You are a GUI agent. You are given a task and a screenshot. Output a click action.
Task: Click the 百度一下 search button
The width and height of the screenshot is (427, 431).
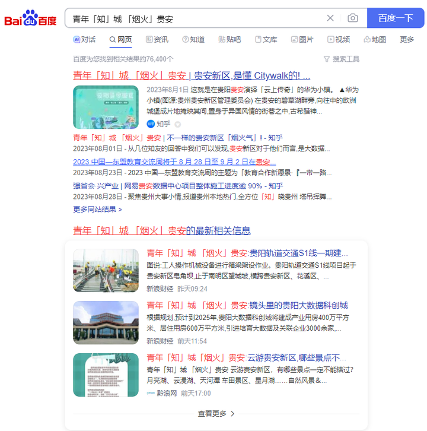396,18
